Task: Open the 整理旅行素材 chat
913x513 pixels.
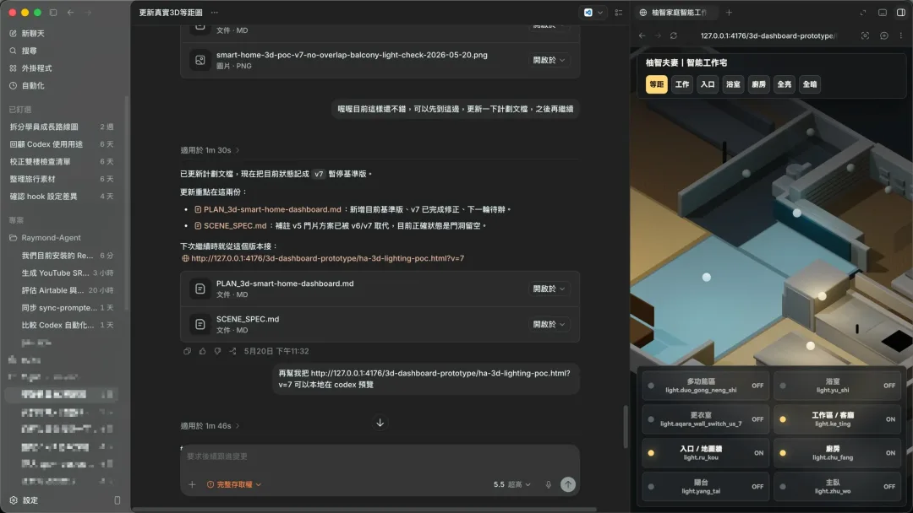Action: click(61, 179)
